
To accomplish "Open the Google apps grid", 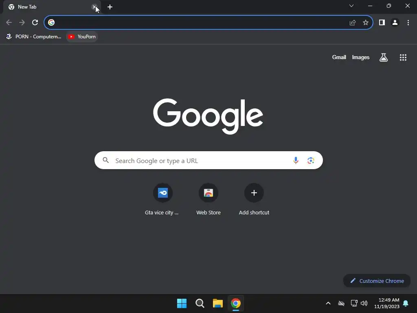I will coord(403,57).
